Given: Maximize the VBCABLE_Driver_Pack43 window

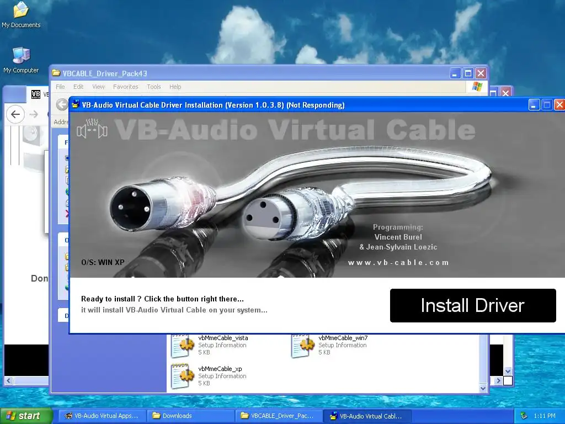Looking at the screenshot, I should click(468, 73).
